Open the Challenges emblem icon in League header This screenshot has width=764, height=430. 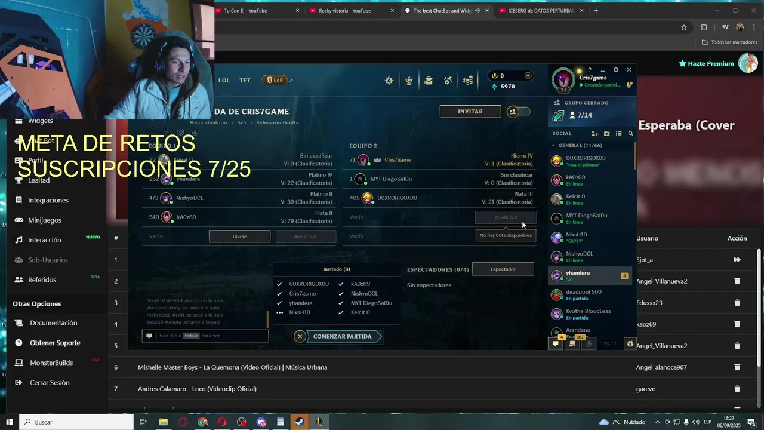[x=409, y=81]
